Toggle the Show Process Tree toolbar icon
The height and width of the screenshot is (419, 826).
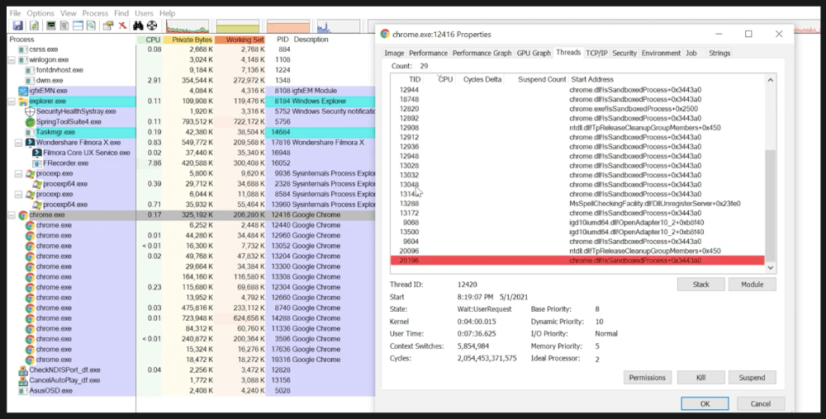(x=64, y=26)
